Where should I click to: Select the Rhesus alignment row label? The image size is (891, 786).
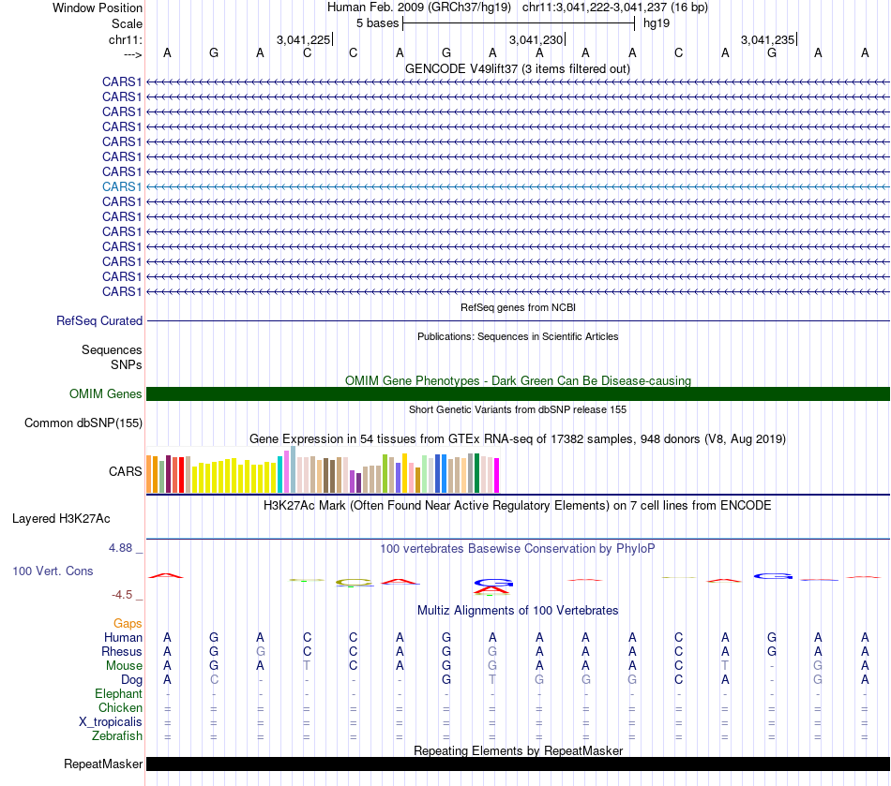coord(122,651)
